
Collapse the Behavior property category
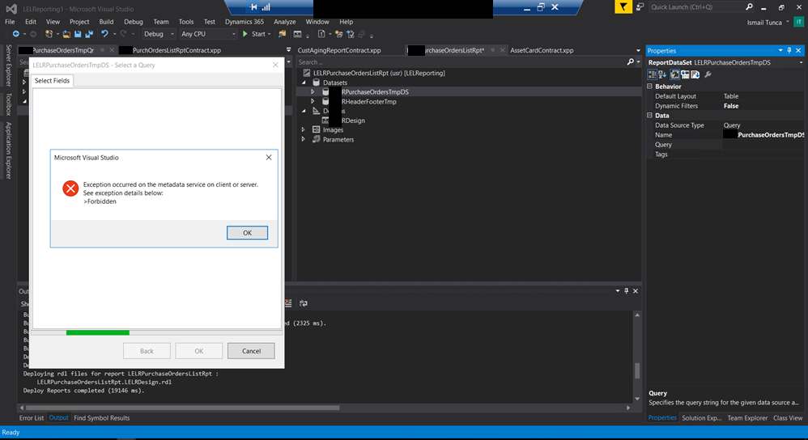[x=649, y=87]
